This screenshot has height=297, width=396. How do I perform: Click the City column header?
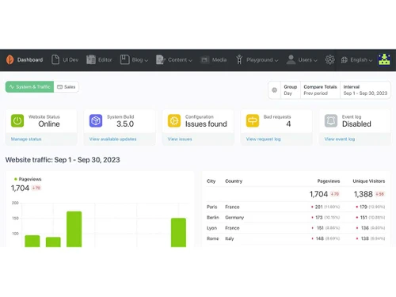(x=211, y=181)
